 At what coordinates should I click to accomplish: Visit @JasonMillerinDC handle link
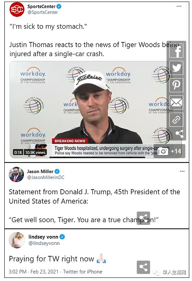(x=45, y=177)
